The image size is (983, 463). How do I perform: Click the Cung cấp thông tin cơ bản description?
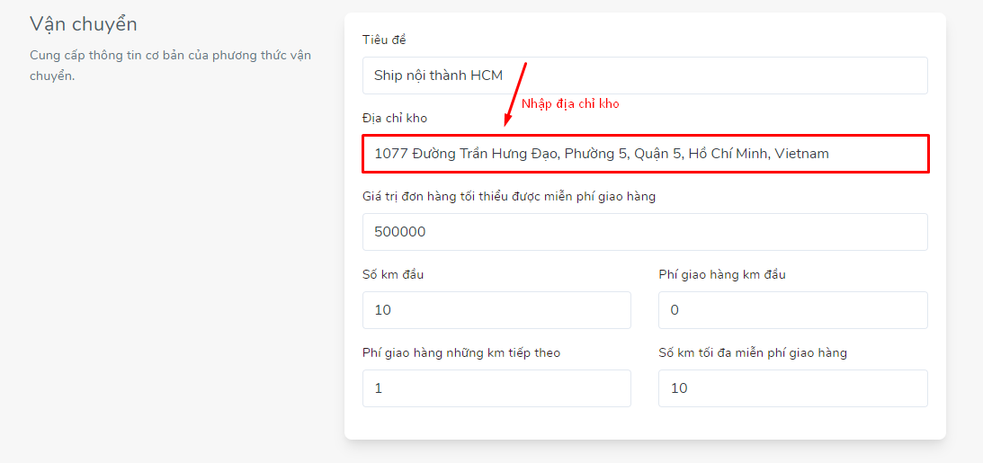pos(171,66)
